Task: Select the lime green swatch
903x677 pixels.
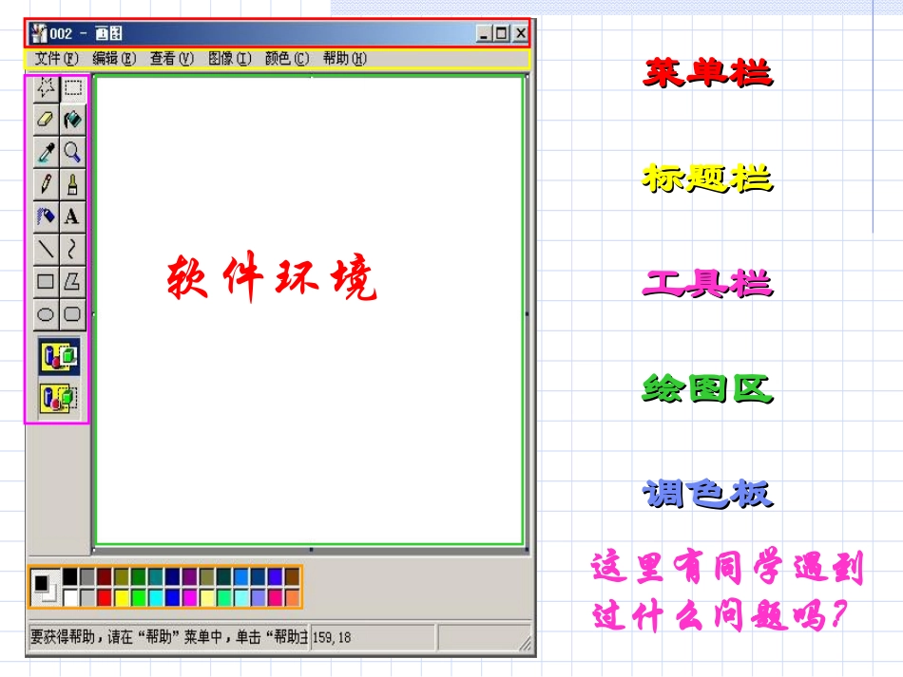Action: coord(139,597)
